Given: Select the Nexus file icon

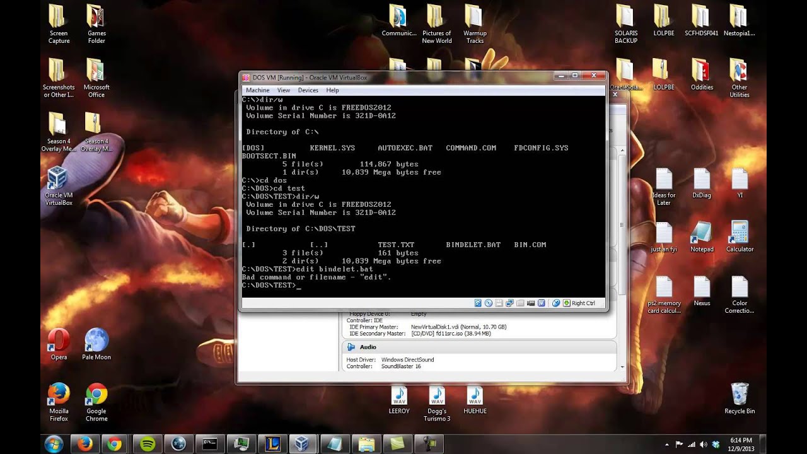Looking at the screenshot, I should coord(702,291).
